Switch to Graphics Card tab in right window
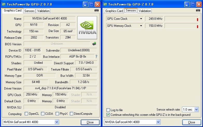This screenshot has width=203, height=127. pos(114,11)
